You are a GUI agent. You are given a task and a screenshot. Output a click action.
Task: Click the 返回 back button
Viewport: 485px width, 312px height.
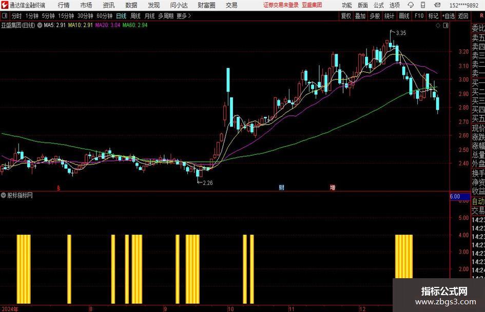click(463, 16)
